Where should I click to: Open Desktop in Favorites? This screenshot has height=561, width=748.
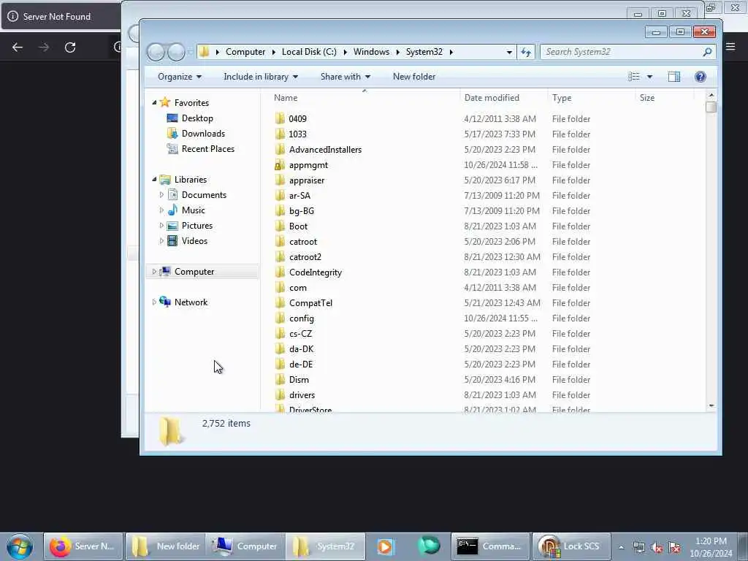tap(197, 118)
